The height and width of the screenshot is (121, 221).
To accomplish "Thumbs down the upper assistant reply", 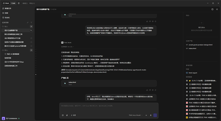I will [x=150, y=21].
